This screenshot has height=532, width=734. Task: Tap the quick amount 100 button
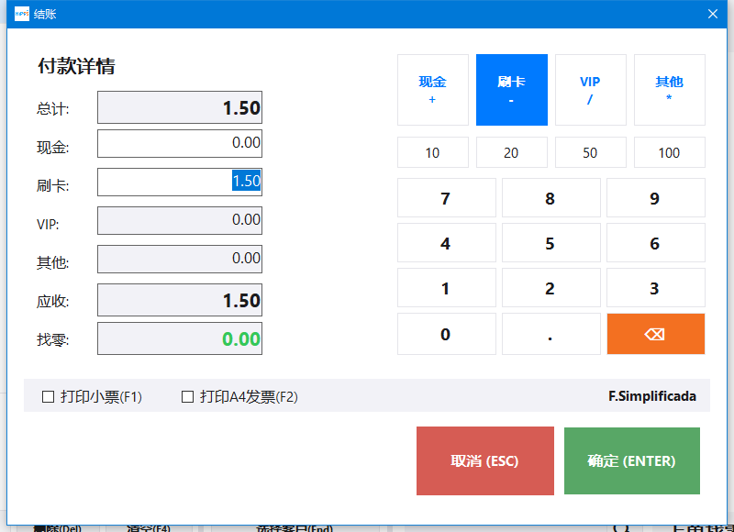670,152
